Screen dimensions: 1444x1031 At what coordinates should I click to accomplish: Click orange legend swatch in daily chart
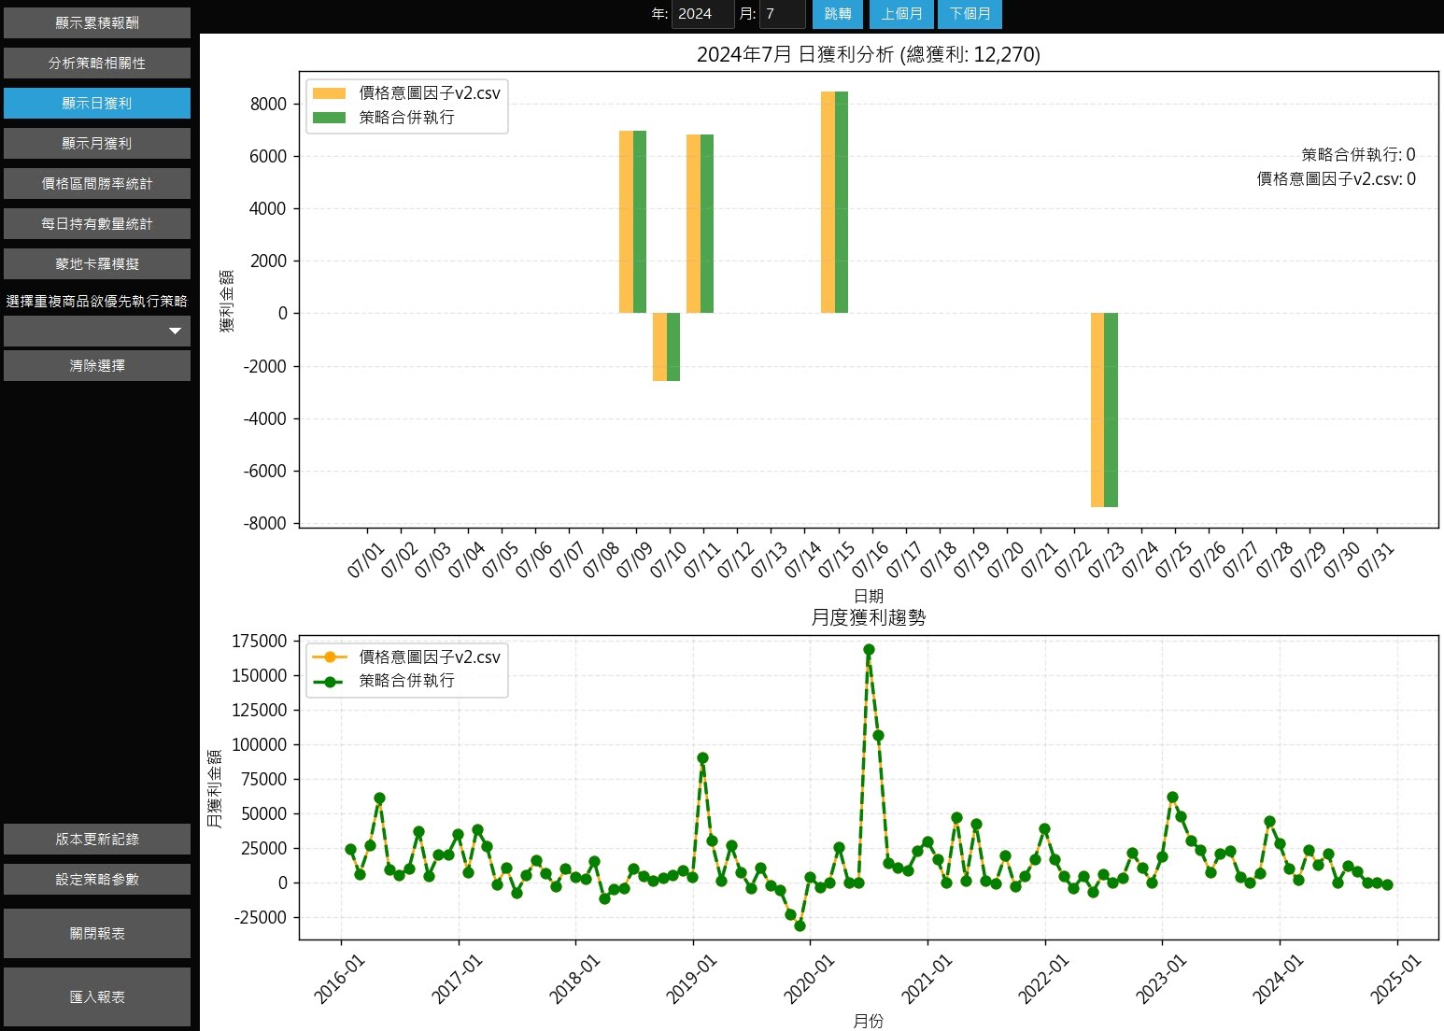point(329,93)
